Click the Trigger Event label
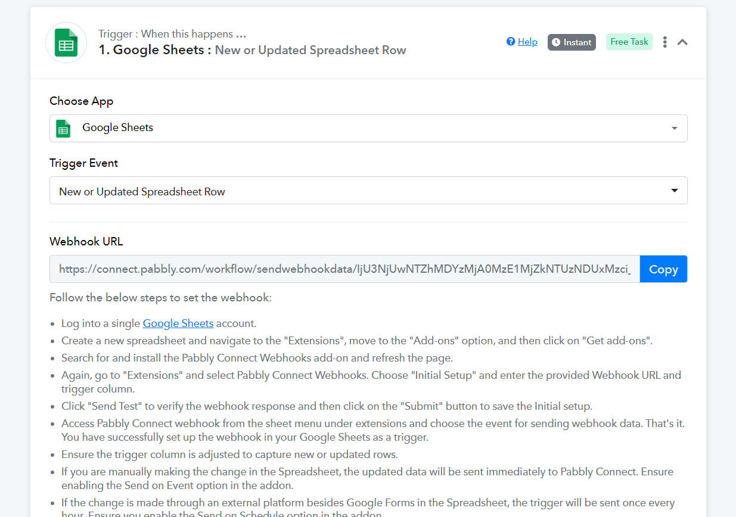736x517 pixels. [x=84, y=163]
